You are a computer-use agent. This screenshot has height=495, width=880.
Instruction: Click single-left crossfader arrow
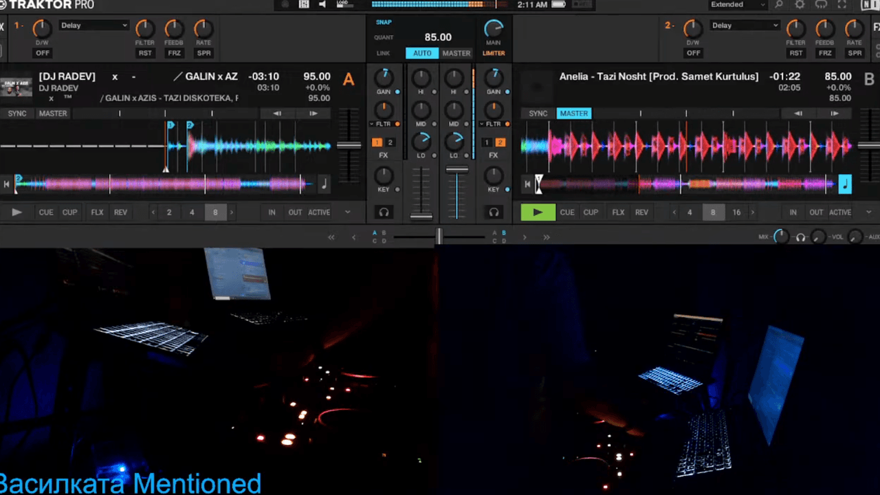click(x=354, y=237)
